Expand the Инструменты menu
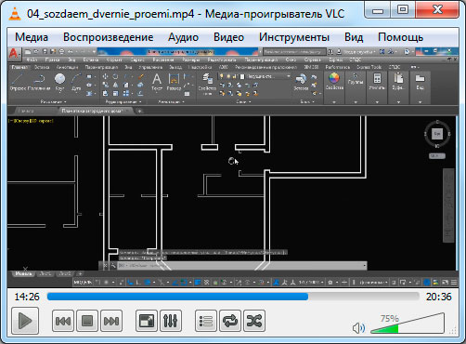The image size is (466, 344). pyautogui.click(x=294, y=37)
